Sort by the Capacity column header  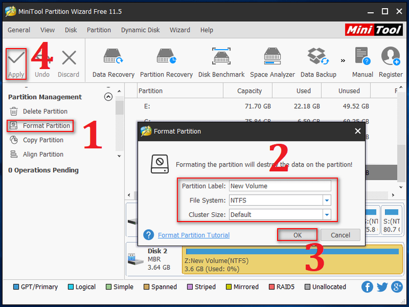[x=248, y=91]
